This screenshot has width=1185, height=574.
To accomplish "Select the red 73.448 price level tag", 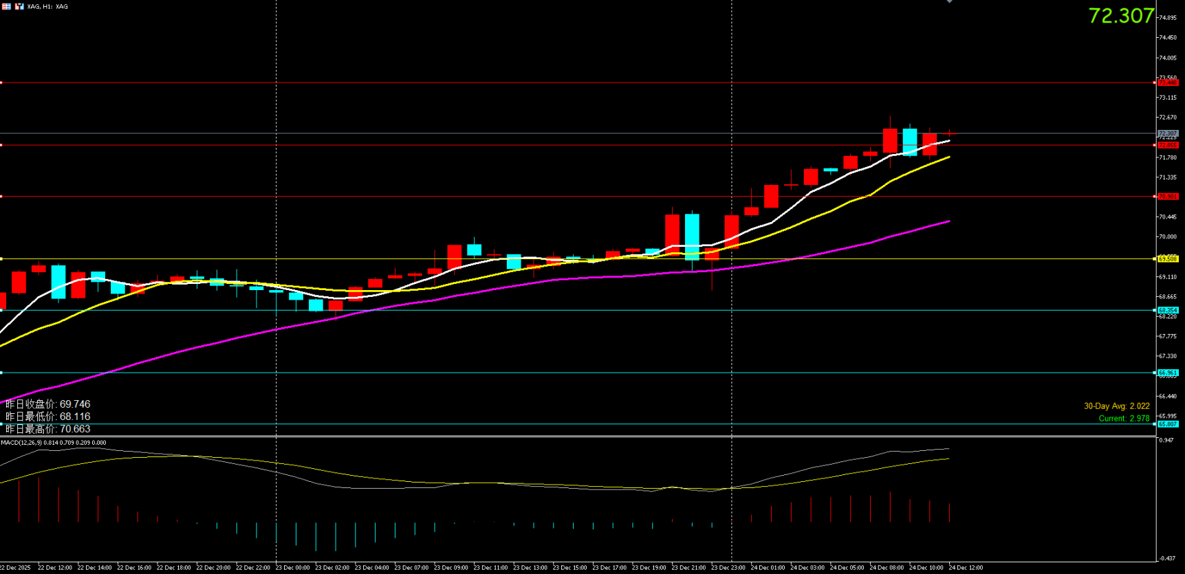I will (x=1168, y=82).
